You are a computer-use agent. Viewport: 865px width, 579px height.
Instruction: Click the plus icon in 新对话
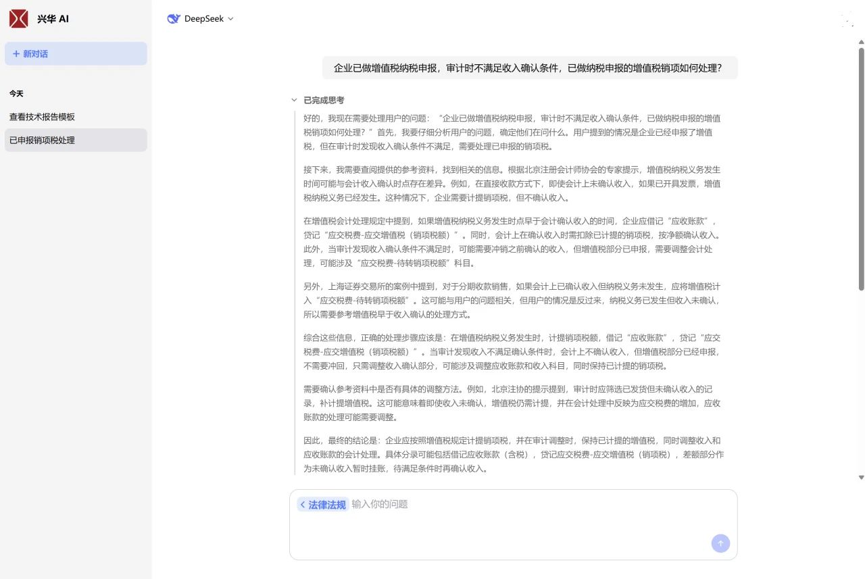tap(16, 54)
